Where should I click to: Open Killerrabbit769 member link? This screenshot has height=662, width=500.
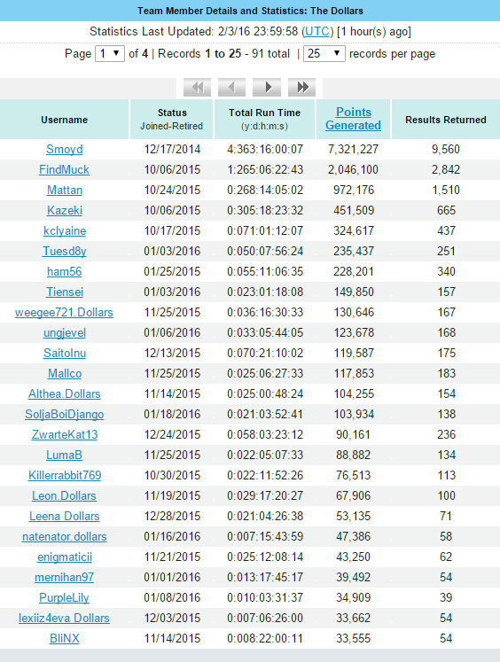click(x=65, y=475)
